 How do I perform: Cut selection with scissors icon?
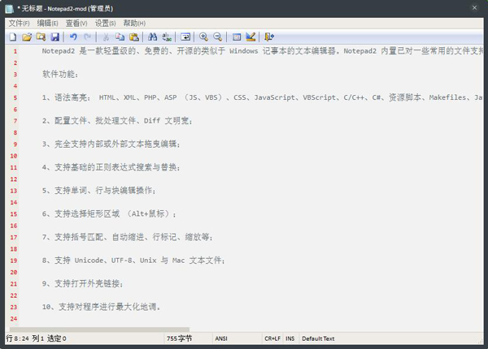tap(106, 37)
